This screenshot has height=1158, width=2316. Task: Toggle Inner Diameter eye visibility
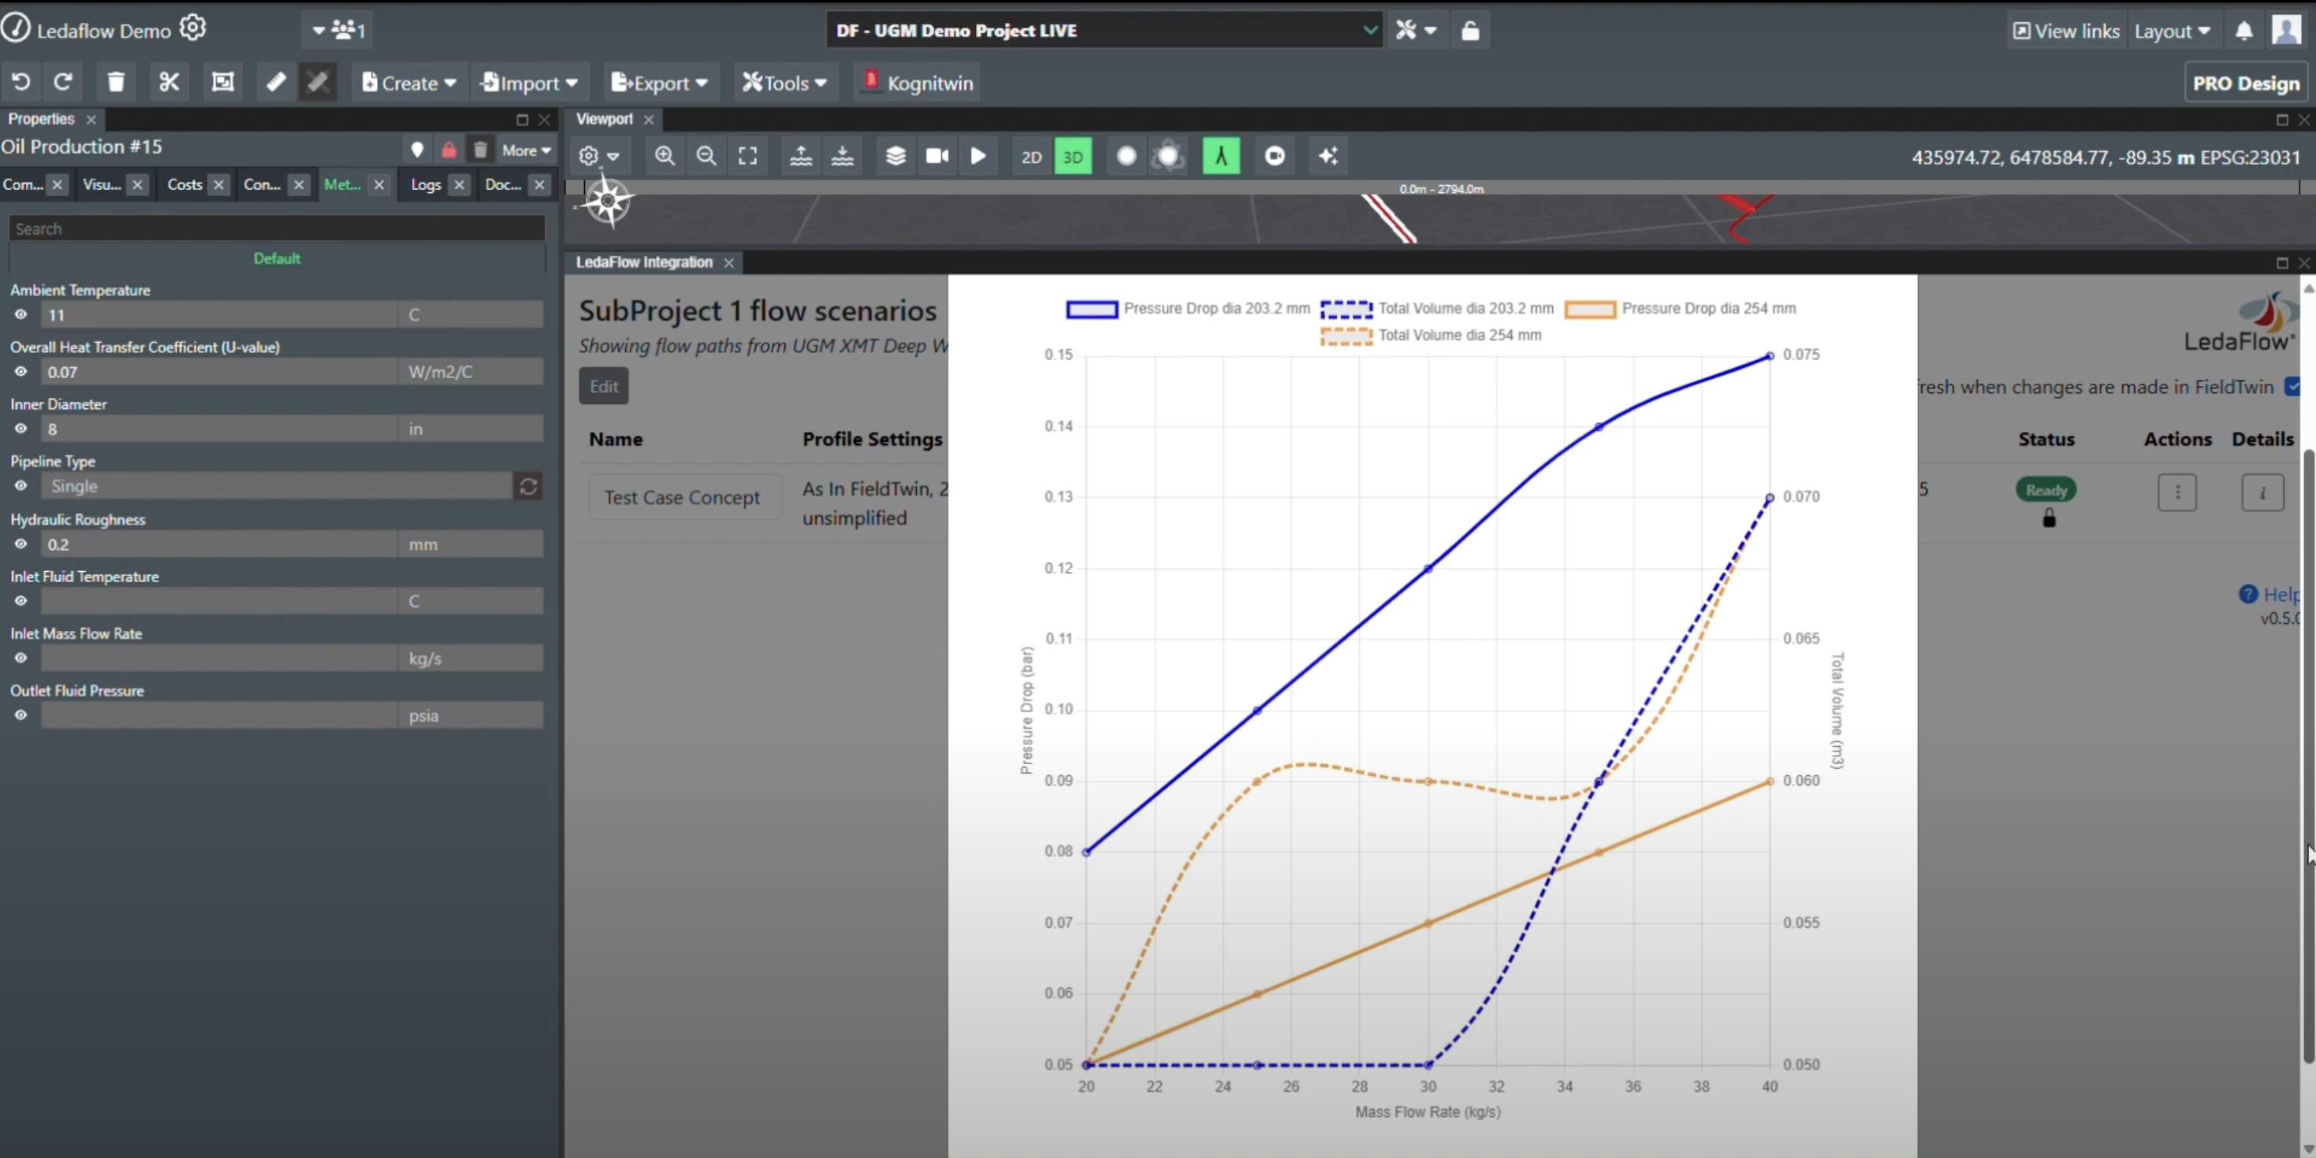tap(20, 429)
